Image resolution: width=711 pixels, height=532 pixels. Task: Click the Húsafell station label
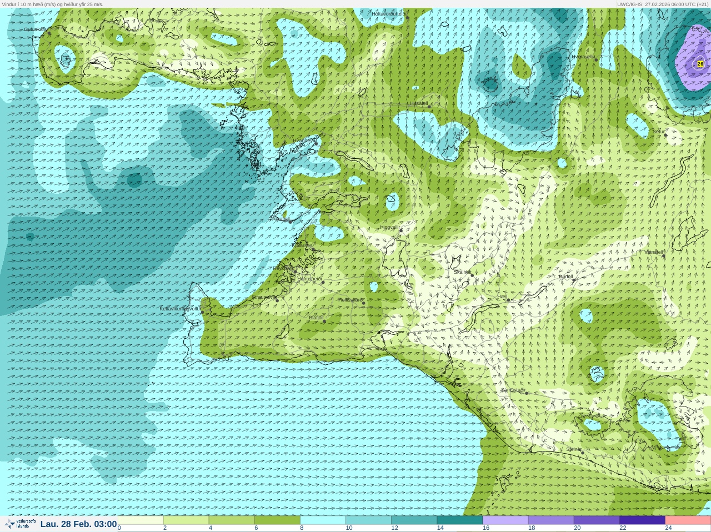tap(419, 103)
